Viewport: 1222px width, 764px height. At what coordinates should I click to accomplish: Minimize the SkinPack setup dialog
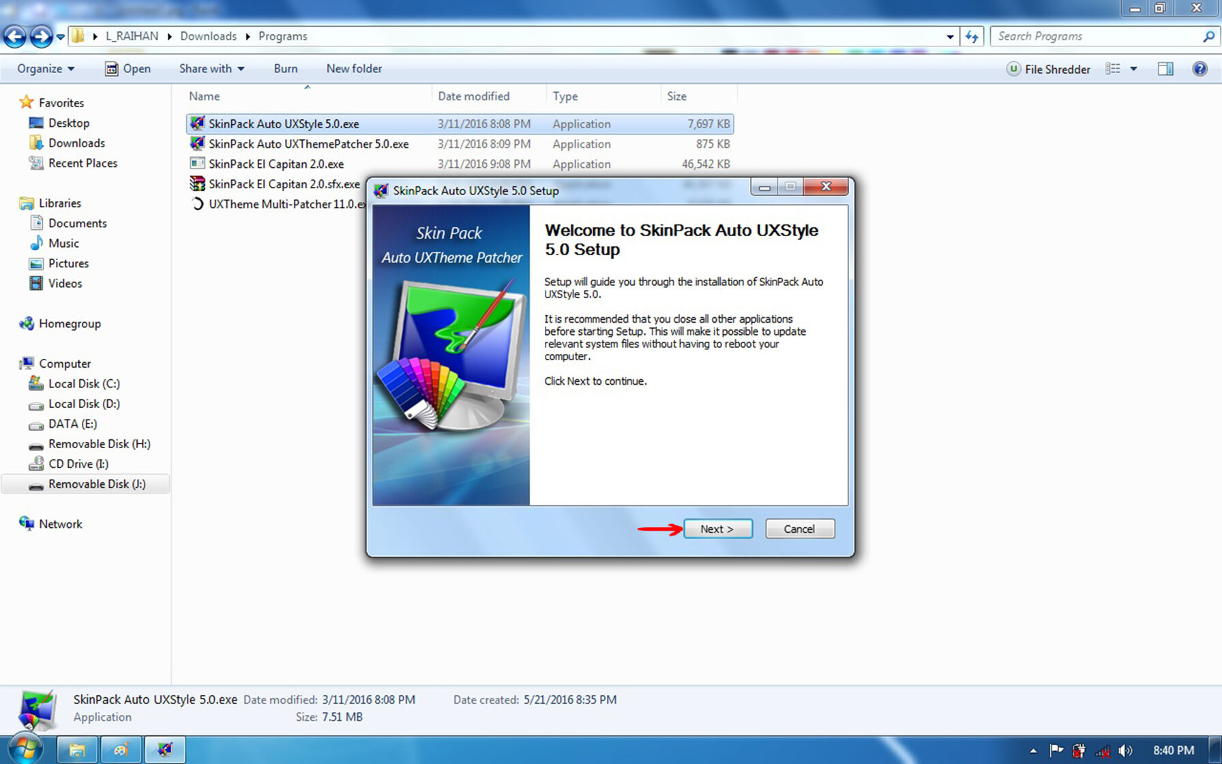[x=764, y=187]
